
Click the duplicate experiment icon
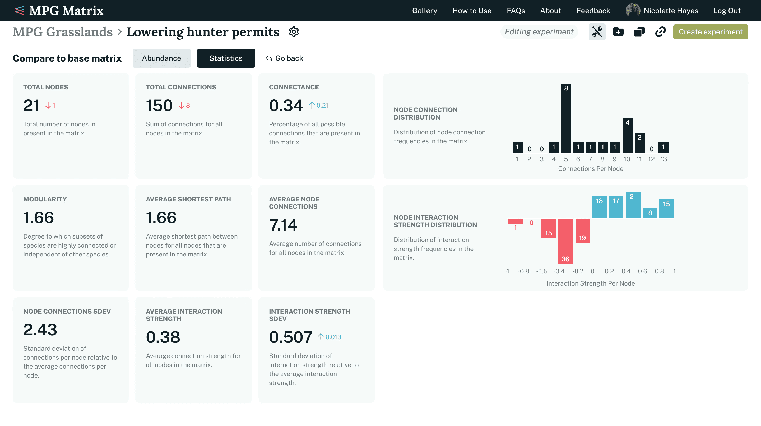[639, 32]
